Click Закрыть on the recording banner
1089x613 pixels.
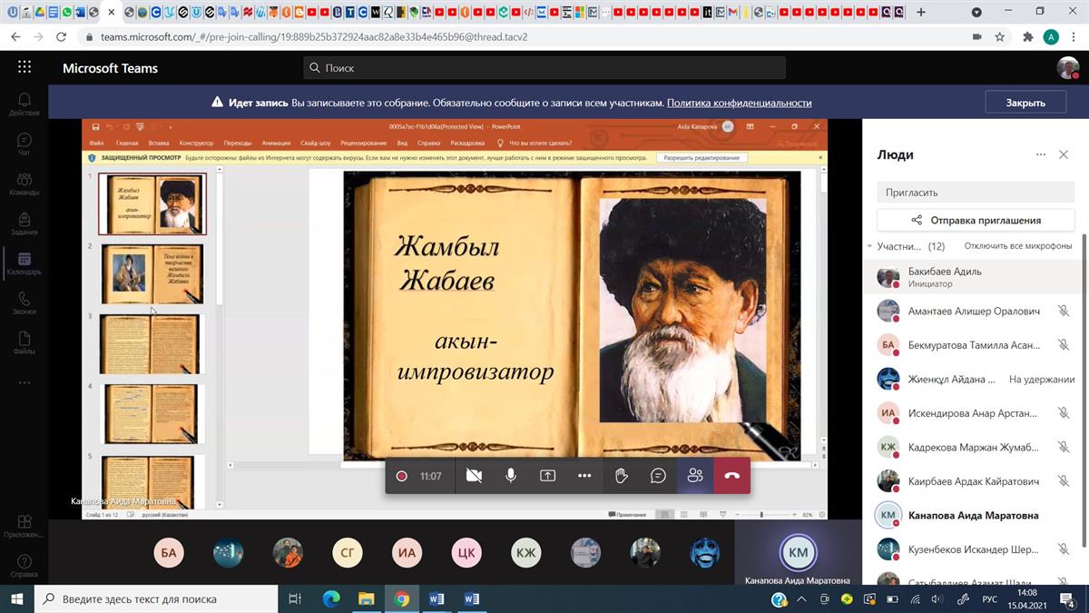click(1025, 103)
